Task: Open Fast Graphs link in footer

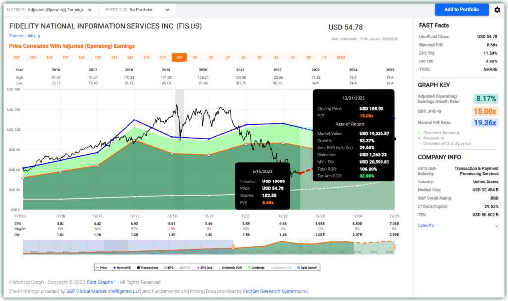Action: (x=101, y=282)
